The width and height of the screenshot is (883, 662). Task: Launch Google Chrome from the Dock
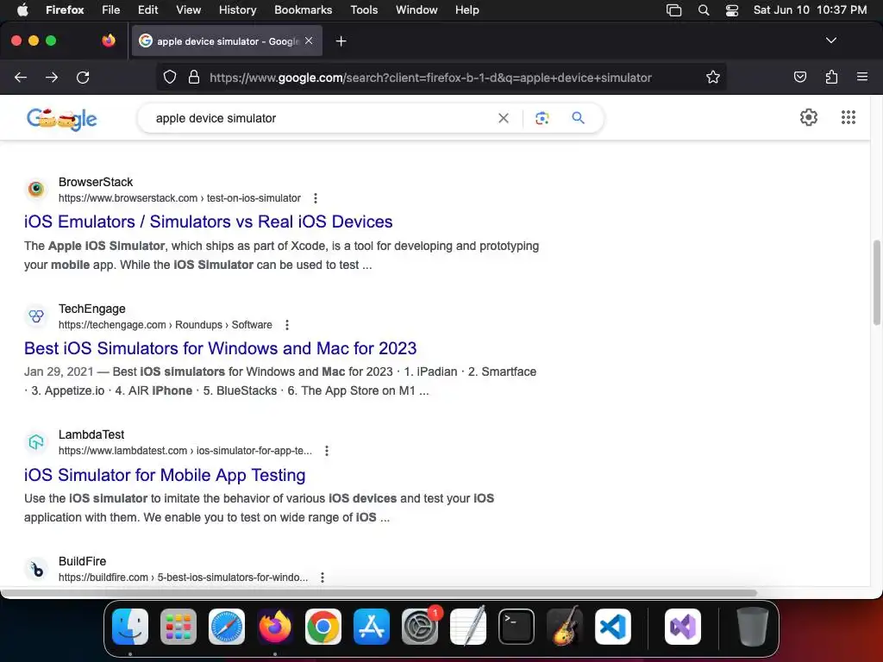pyautogui.click(x=323, y=627)
